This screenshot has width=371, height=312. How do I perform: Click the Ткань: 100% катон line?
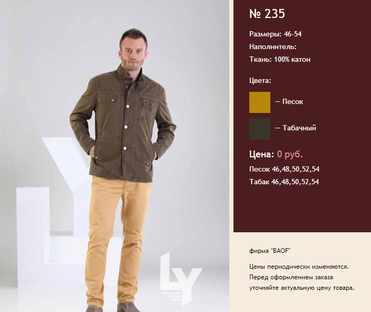coord(280,59)
